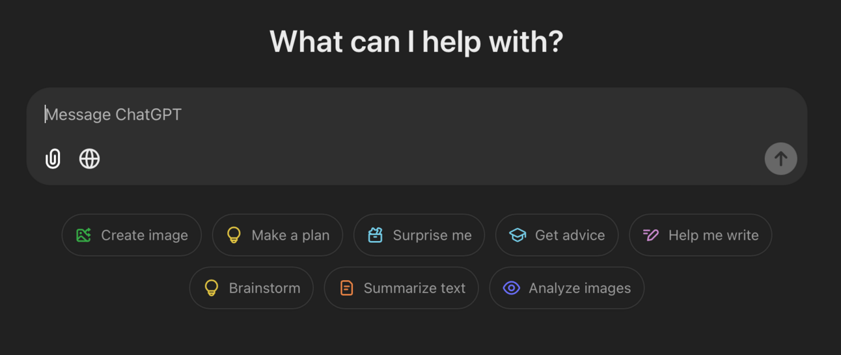Click the paperclip attach file icon
Viewport: 841px width, 355px height.
tap(53, 159)
